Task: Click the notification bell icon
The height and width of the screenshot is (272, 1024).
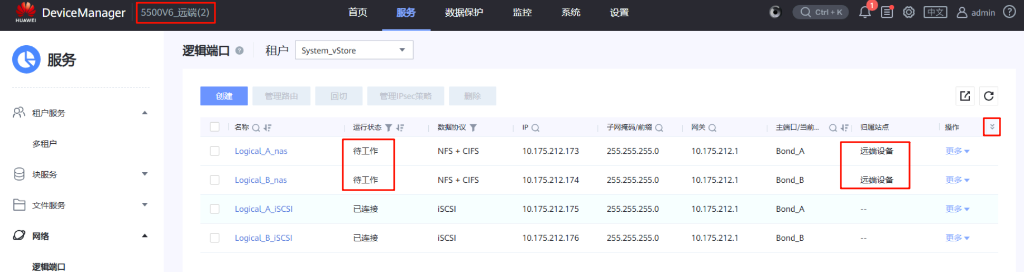Action: (x=864, y=12)
